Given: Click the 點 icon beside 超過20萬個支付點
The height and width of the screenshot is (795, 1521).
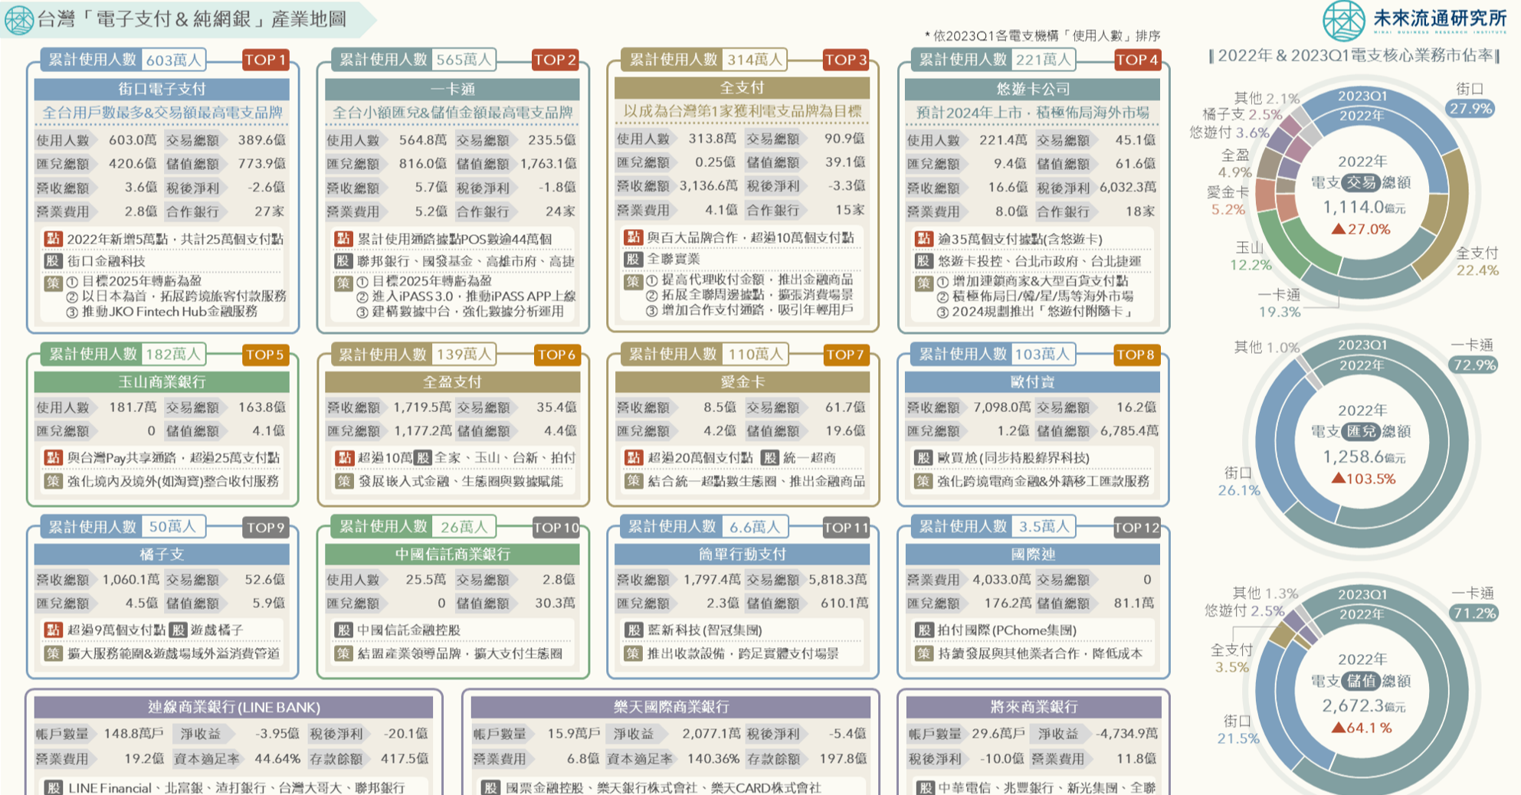Looking at the screenshot, I should pyautogui.click(x=633, y=457).
